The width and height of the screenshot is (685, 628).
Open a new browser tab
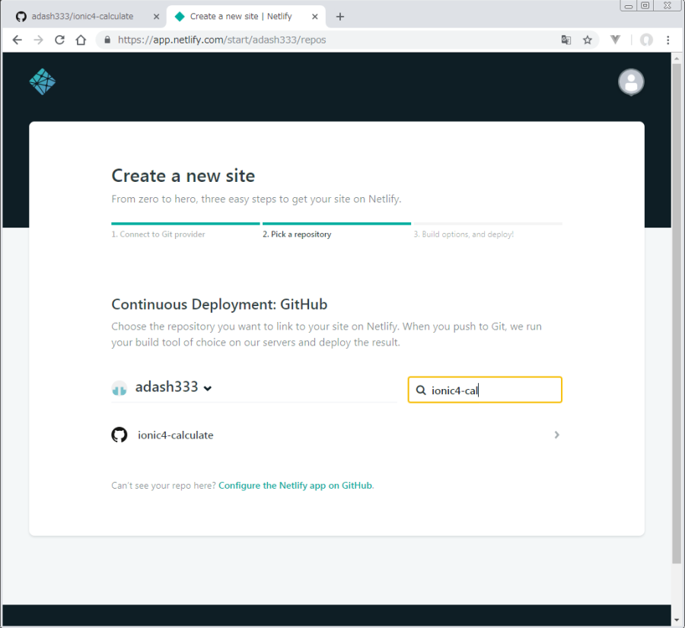(340, 16)
